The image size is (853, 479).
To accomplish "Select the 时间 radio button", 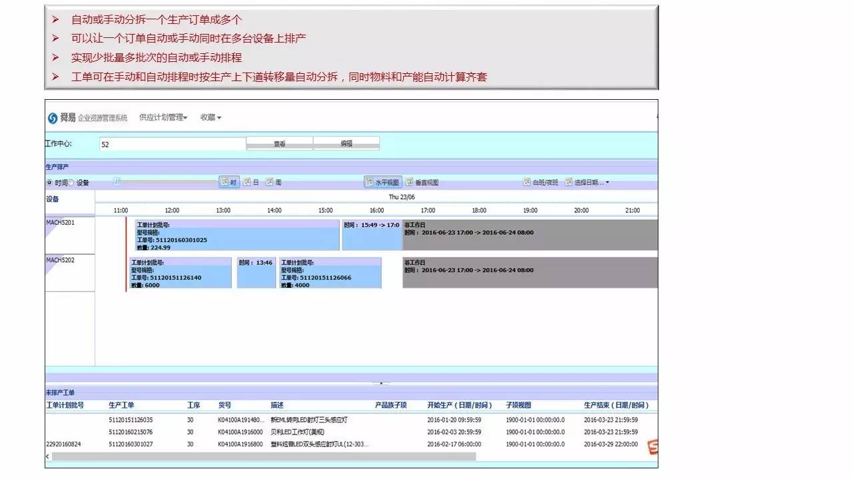I will tap(49, 182).
